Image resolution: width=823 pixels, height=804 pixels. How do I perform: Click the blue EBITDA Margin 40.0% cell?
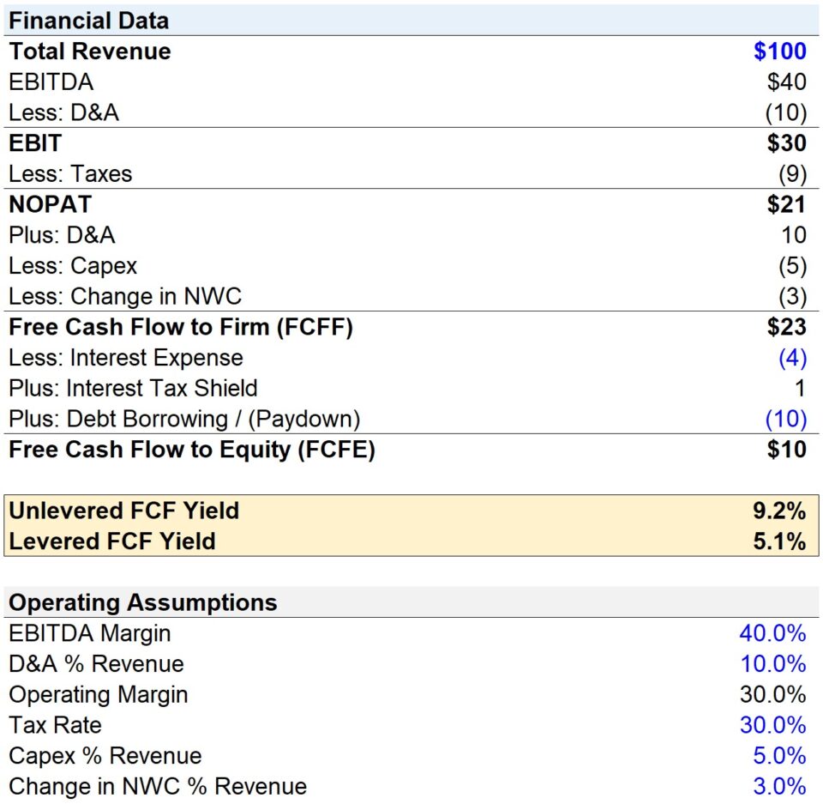[x=774, y=632]
